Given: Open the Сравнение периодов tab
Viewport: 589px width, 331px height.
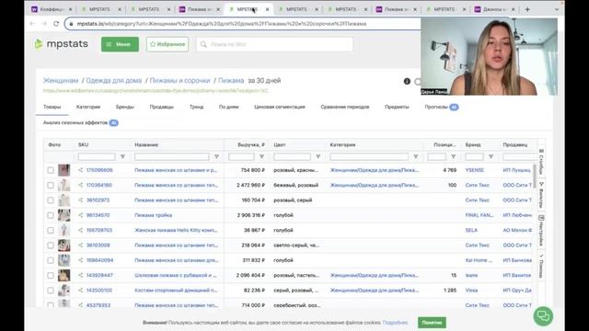Looking at the screenshot, I should pos(345,107).
